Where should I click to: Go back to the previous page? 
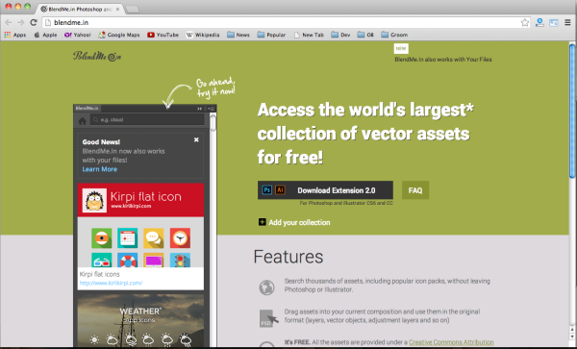[x=8, y=22]
